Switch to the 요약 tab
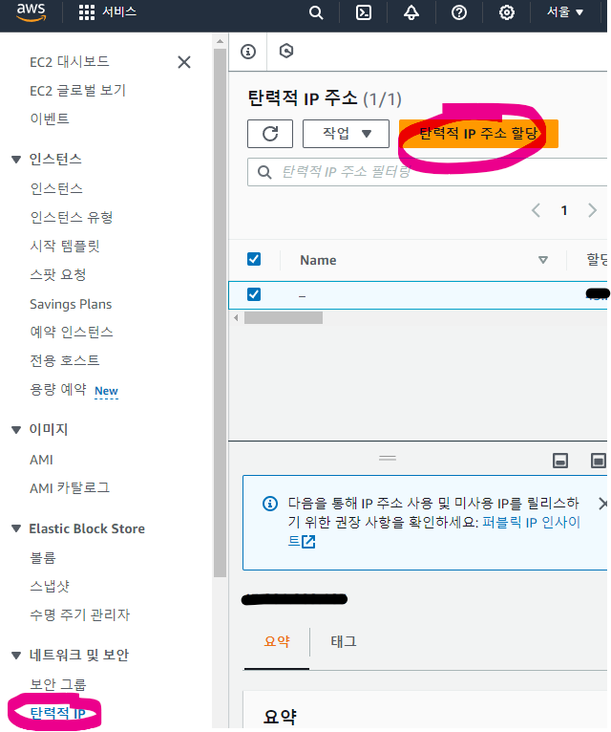 coord(277,641)
